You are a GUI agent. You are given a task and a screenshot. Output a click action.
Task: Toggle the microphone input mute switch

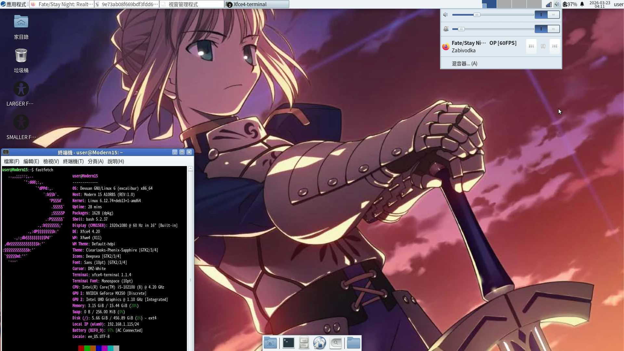(547, 29)
